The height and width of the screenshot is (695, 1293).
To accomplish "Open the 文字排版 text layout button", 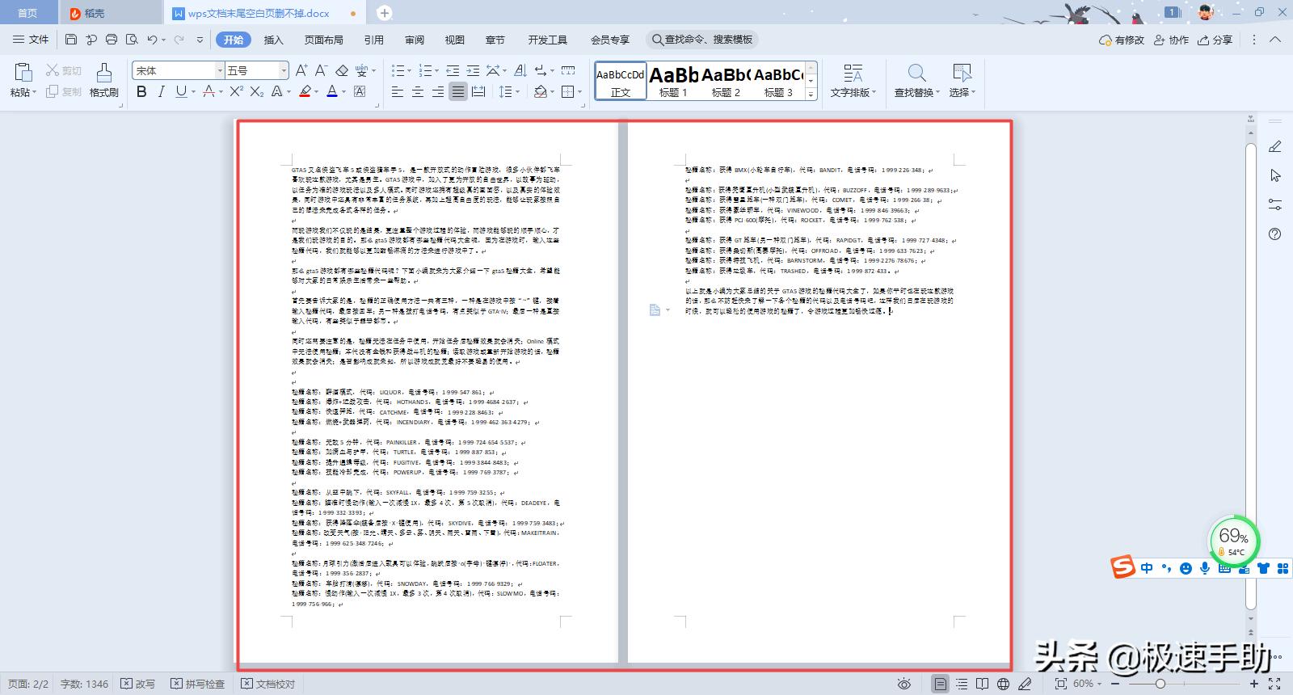I will point(853,81).
